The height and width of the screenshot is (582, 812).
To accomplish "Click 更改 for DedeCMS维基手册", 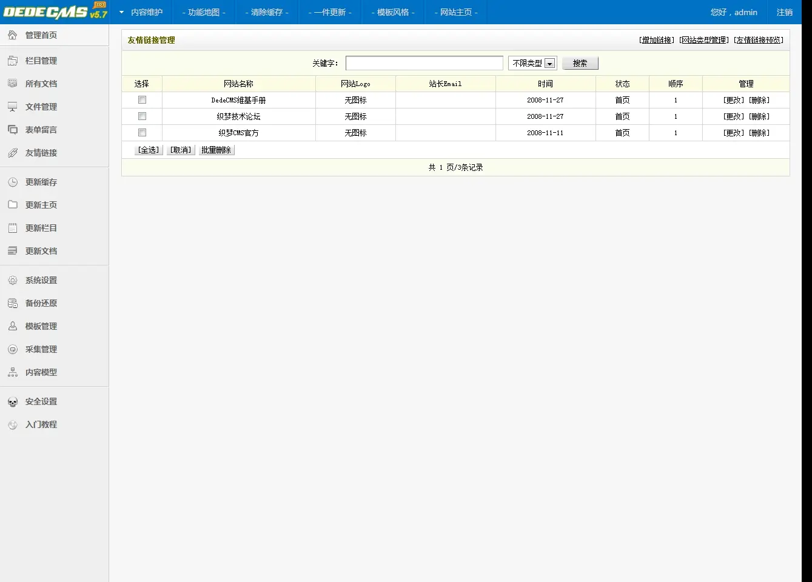I will point(734,100).
